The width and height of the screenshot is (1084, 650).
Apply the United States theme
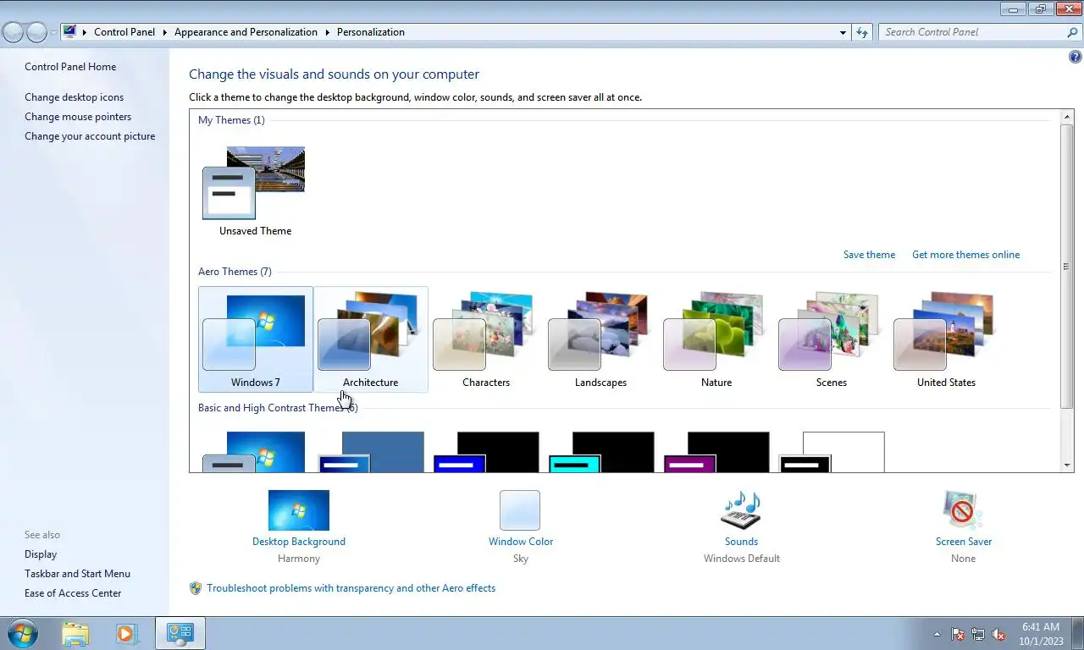tap(947, 339)
